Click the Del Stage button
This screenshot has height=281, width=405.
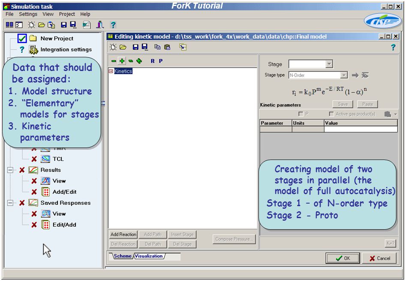pos(182,244)
